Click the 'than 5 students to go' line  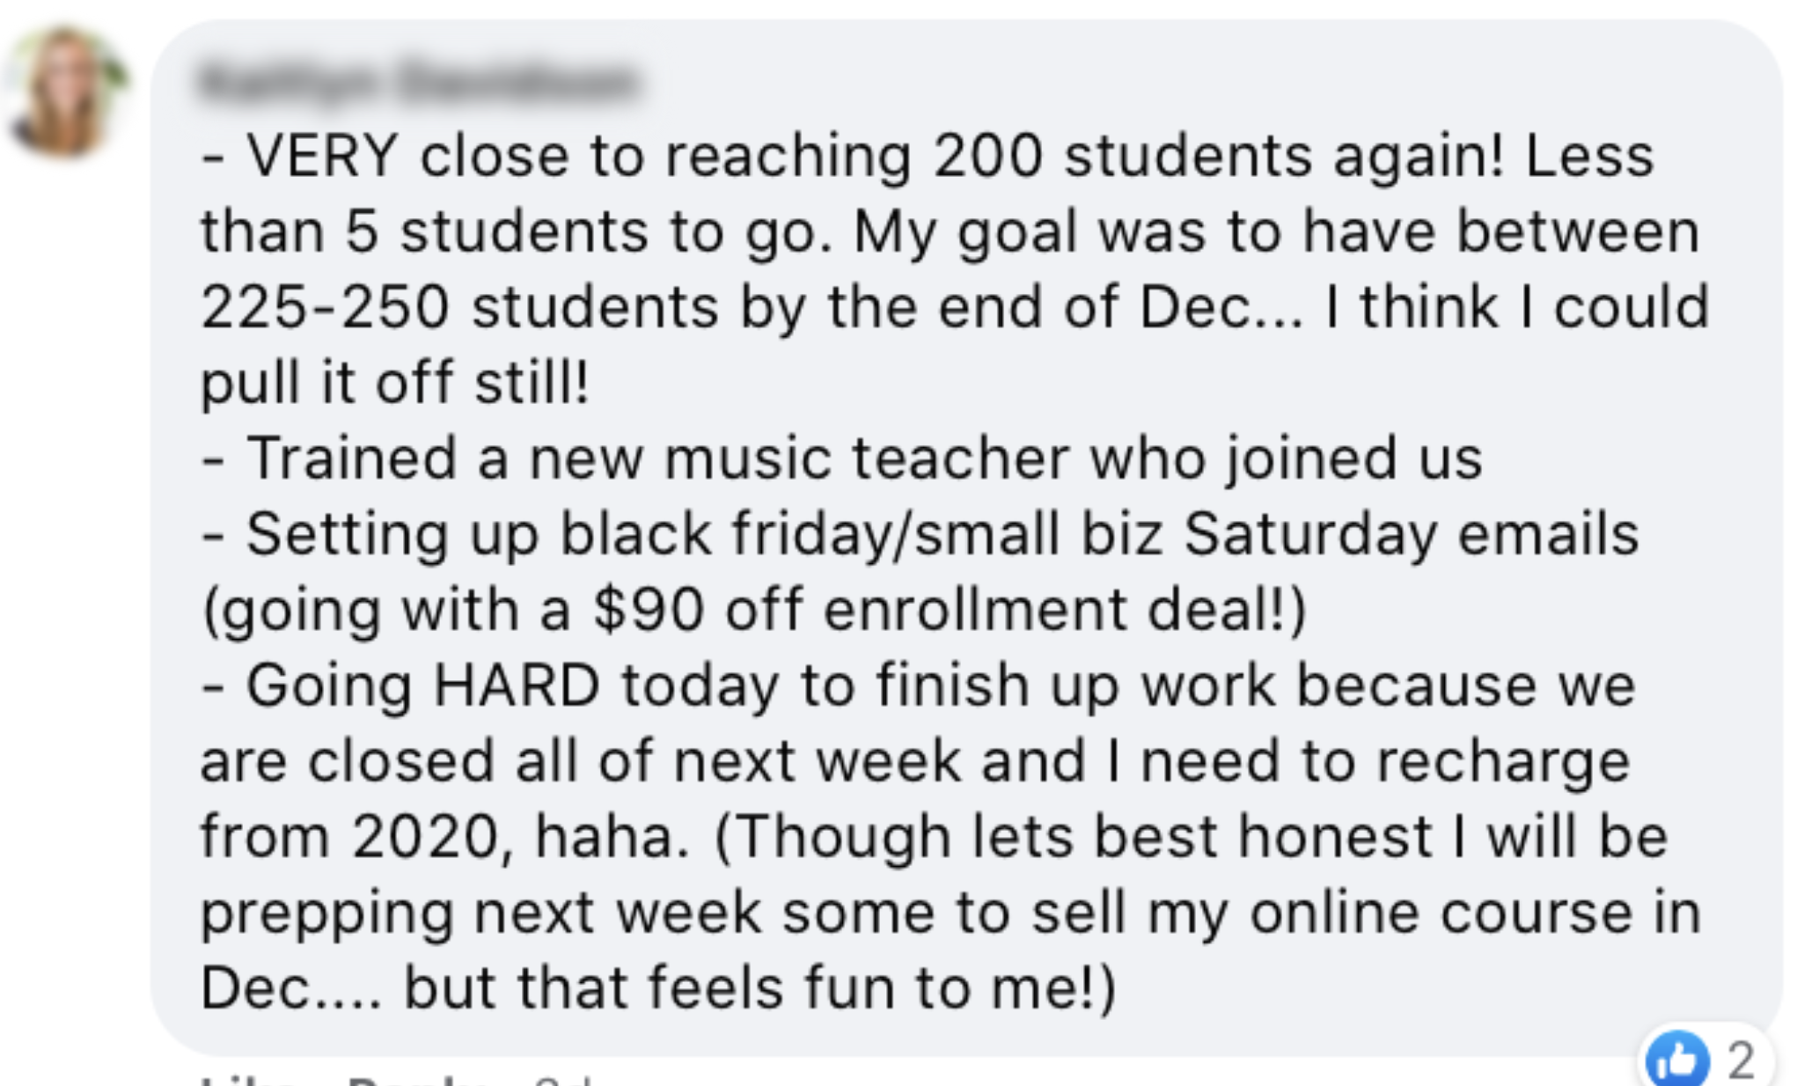pos(950,232)
